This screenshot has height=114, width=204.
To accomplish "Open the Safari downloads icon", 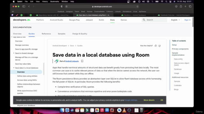I will [176, 6].
